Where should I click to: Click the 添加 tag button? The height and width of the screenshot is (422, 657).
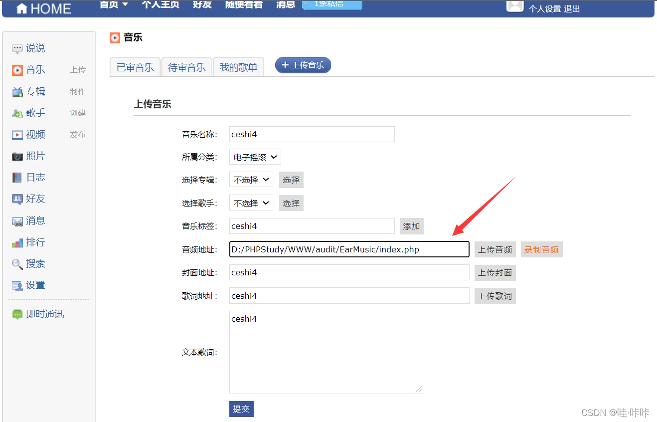[411, 226]
